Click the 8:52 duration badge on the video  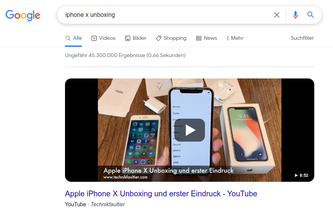301,175
